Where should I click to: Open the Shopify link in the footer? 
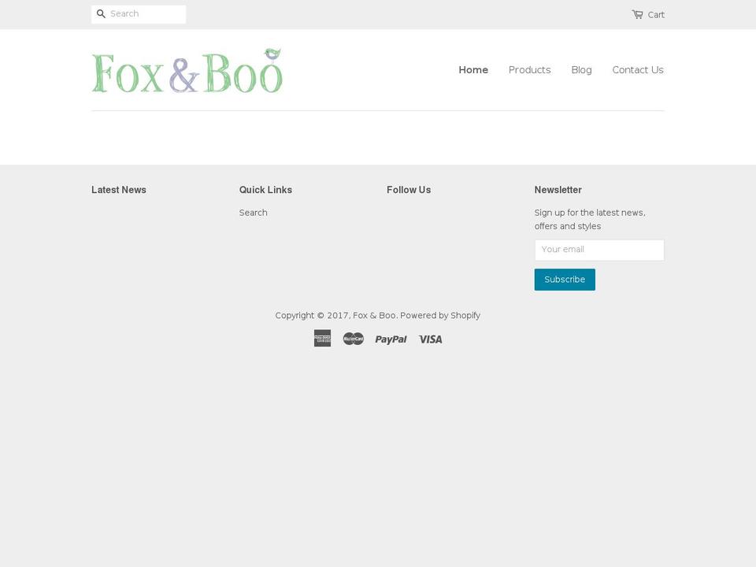coord(465,315)
